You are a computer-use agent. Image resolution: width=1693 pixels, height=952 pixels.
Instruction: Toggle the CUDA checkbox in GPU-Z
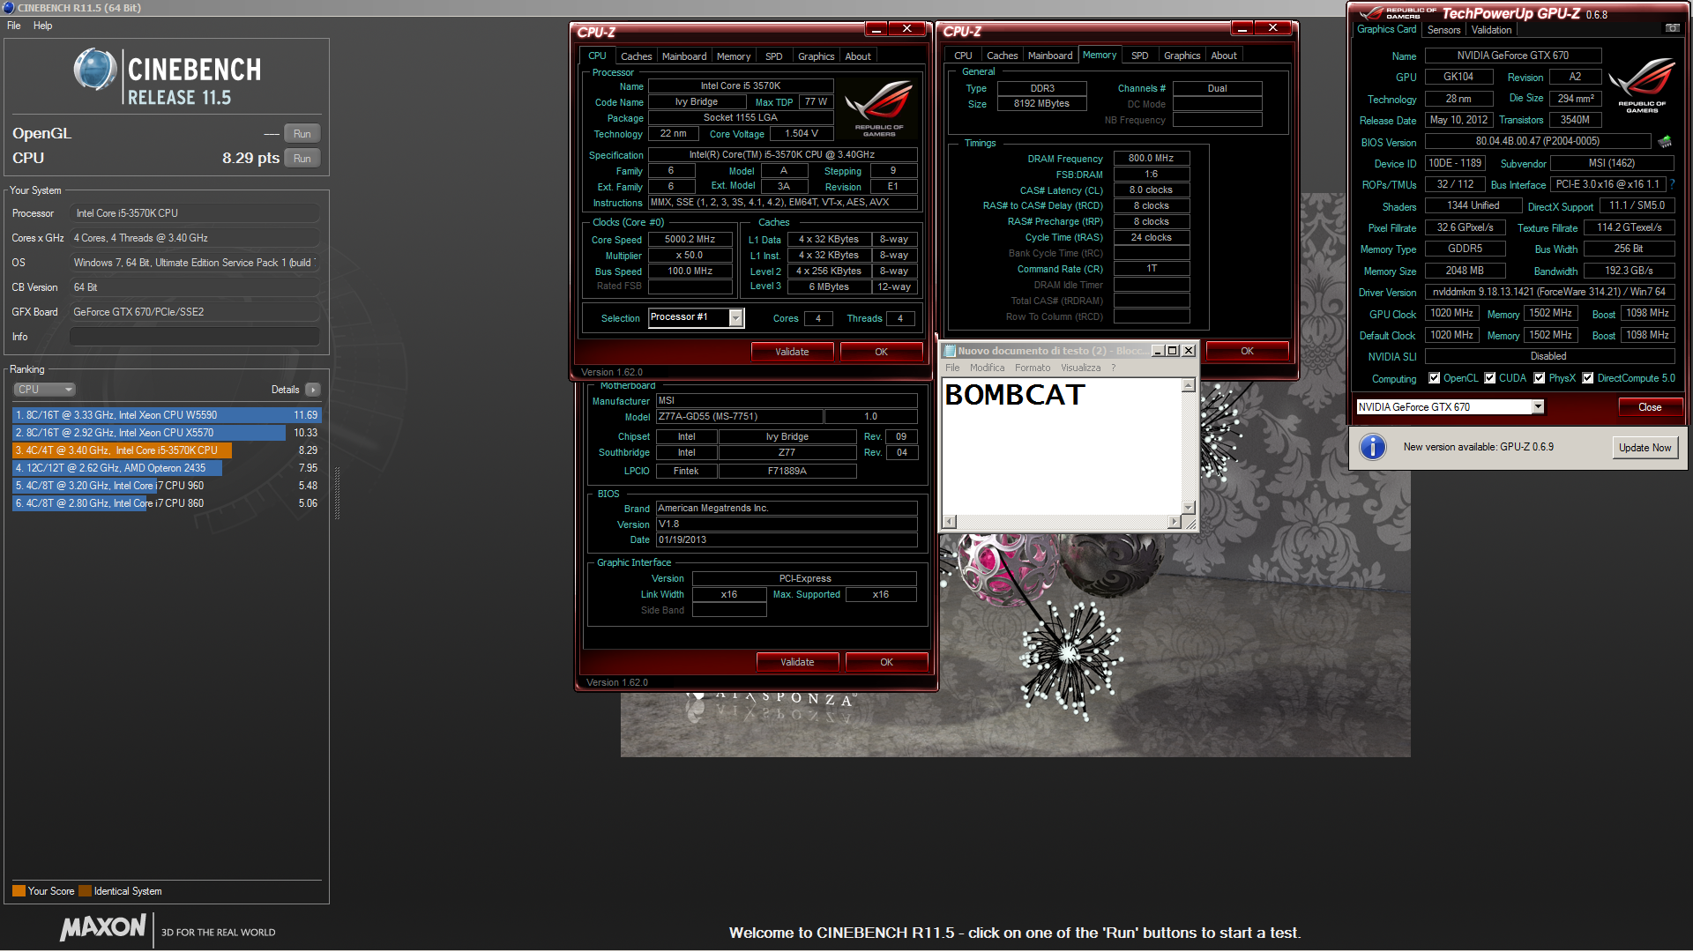[x=1490, y=378]
